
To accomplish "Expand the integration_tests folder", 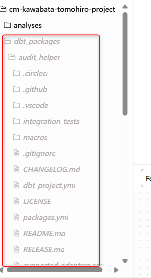I will (51, 121).
